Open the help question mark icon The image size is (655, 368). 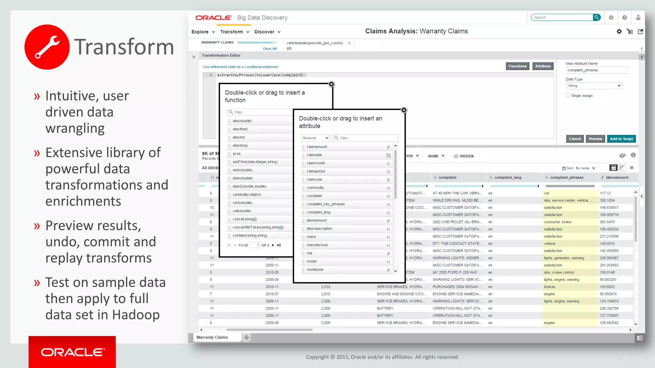tap(625, 18)
